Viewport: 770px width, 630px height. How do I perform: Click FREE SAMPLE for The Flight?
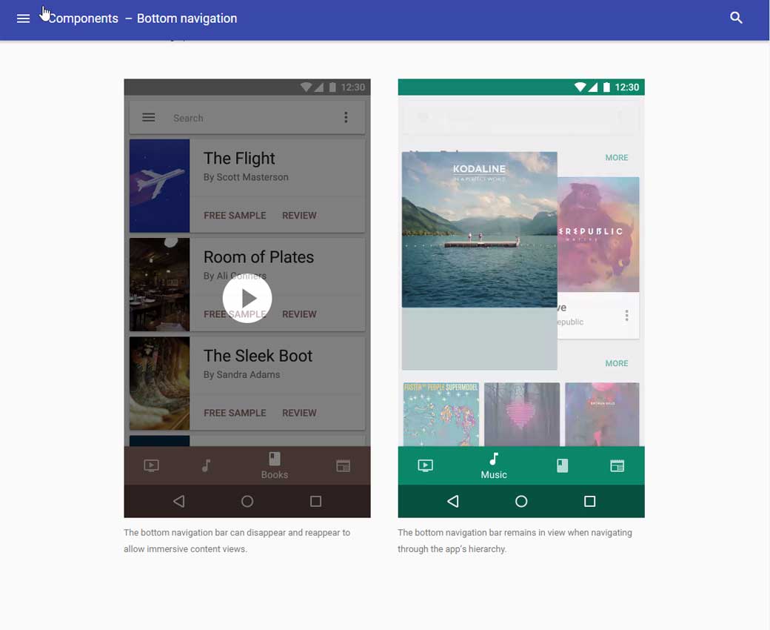(x=235, y=216)
